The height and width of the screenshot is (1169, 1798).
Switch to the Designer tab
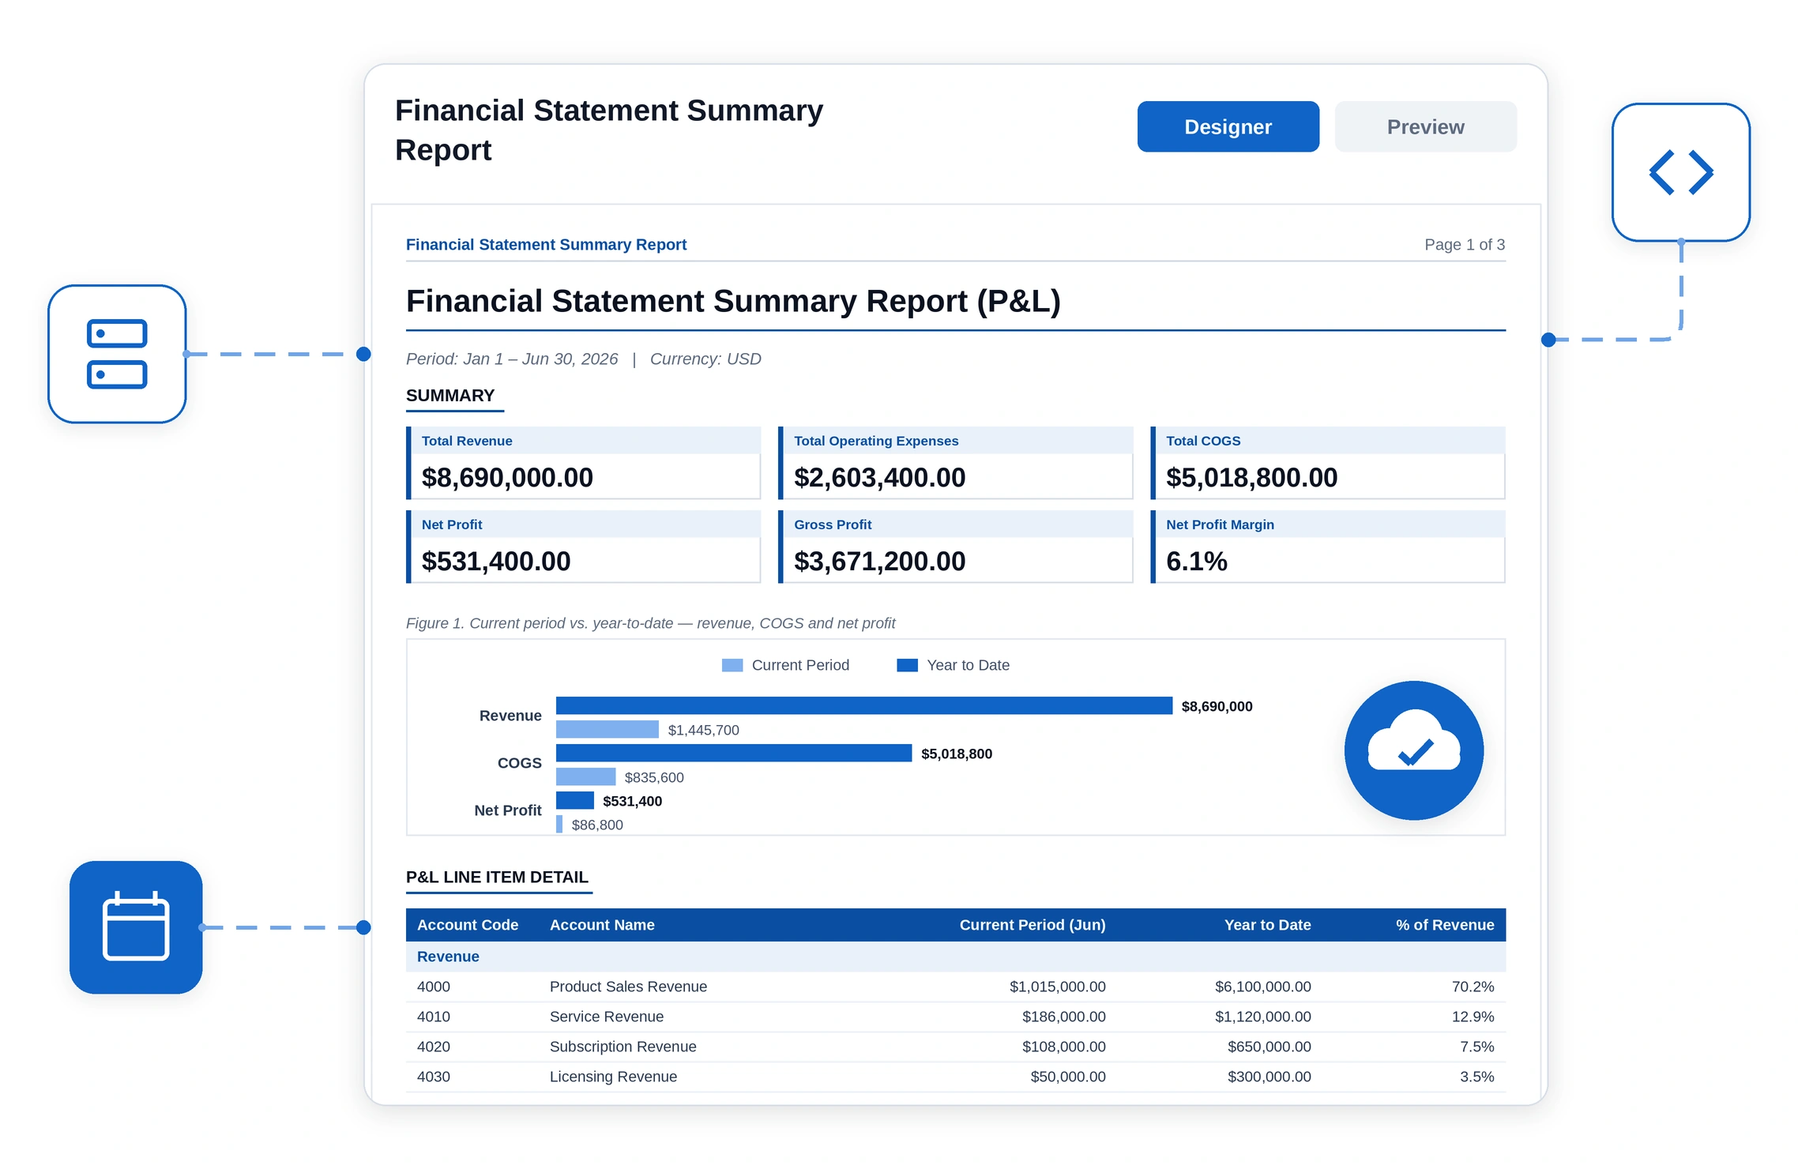tap(1228, 126)
